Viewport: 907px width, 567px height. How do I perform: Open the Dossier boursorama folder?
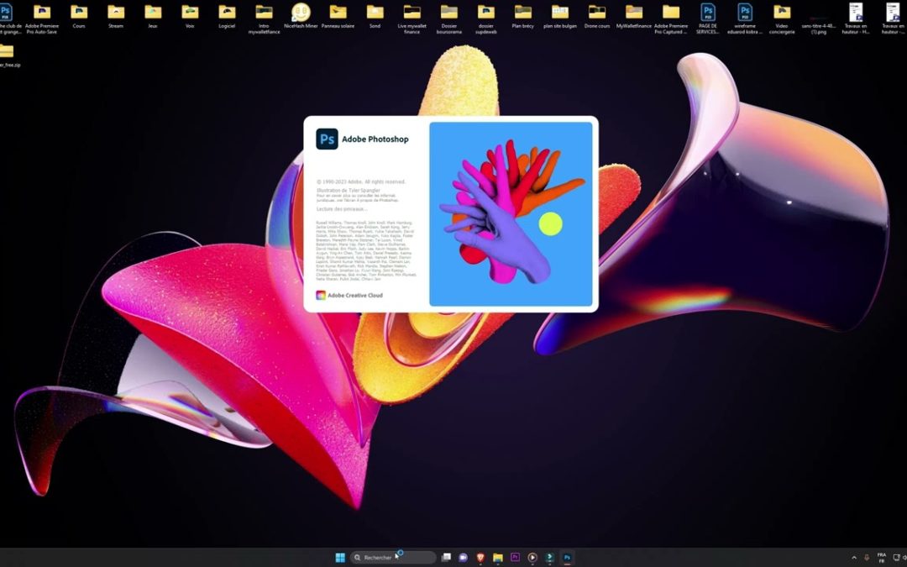(448, 18)
